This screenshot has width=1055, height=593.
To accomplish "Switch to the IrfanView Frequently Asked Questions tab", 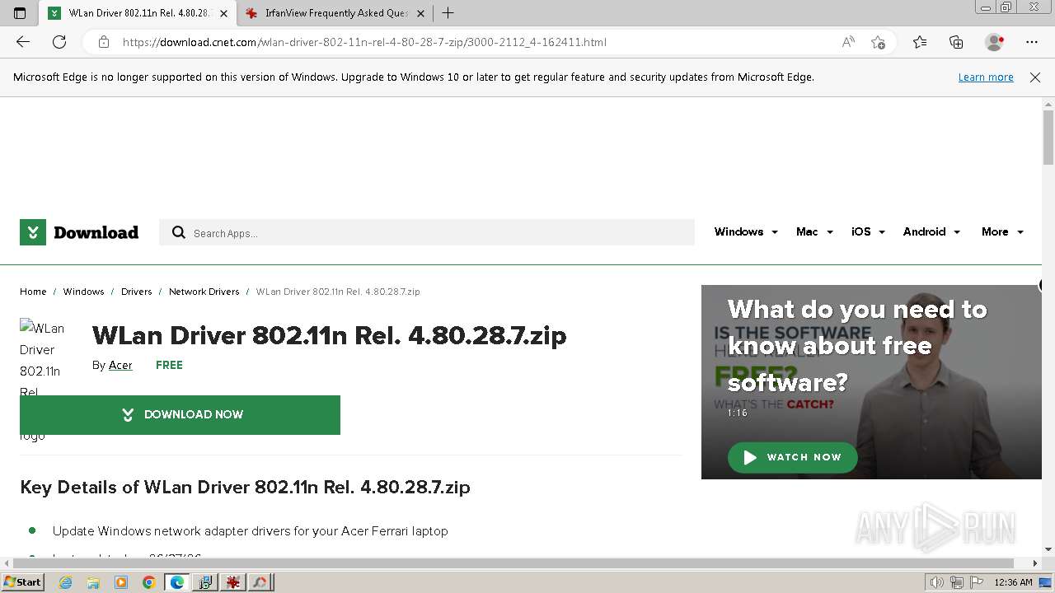I will [334, 13].
